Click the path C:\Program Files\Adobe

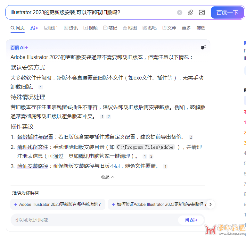[x=145, y=147]
